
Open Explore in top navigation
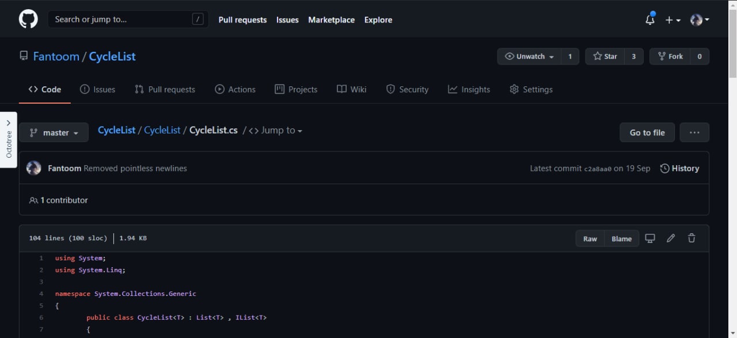(378, 20)
